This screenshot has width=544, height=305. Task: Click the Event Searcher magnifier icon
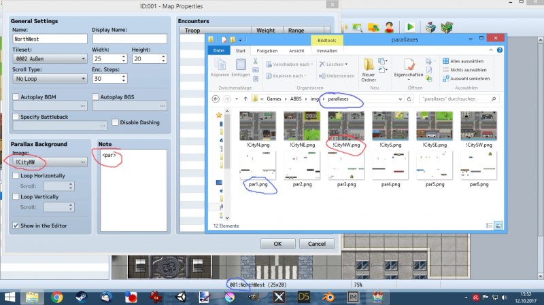click(x=358, y=28)
